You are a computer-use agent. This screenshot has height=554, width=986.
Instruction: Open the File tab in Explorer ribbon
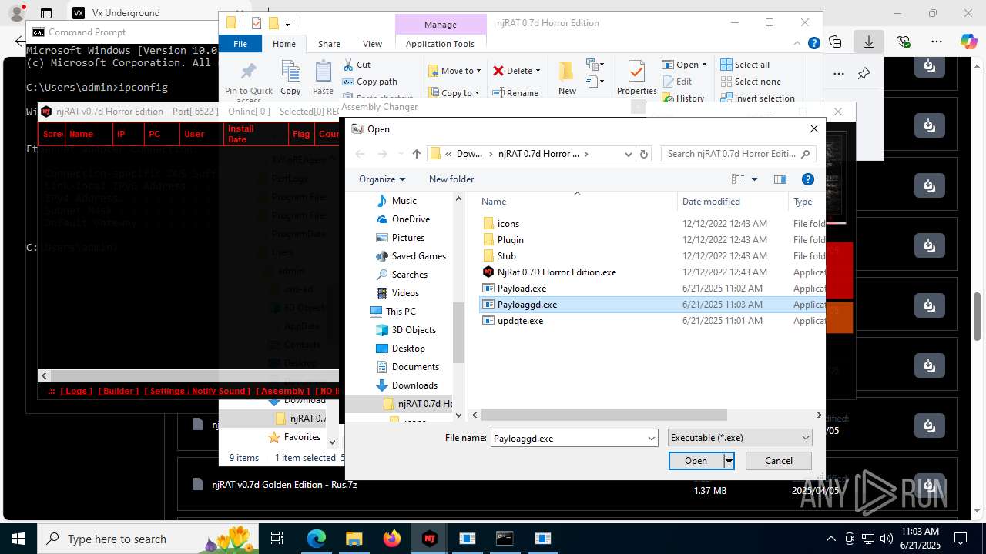tap(240, 44)
